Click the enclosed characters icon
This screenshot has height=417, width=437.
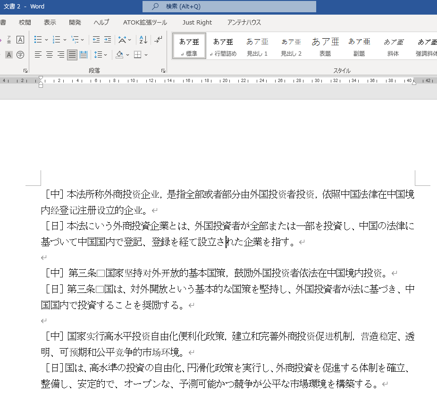tap(20, 55)
